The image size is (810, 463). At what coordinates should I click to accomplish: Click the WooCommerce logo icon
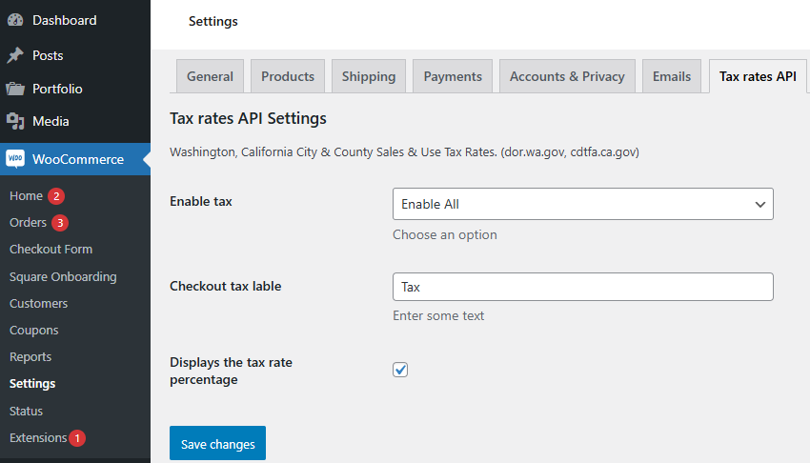15,159
